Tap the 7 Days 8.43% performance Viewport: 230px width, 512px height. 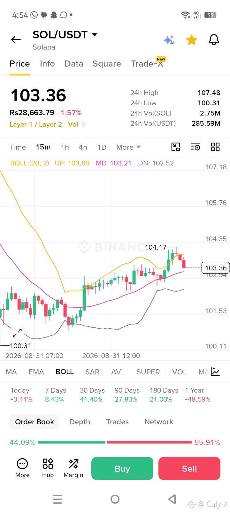coord(55,395)
